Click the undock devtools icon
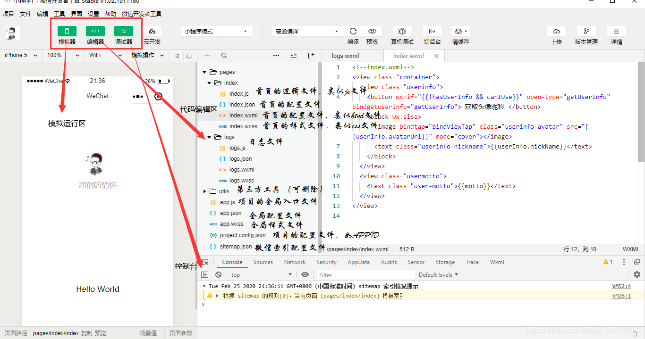Image resolution: width=645 pixels, height=339 pixels. coord(637,262)
